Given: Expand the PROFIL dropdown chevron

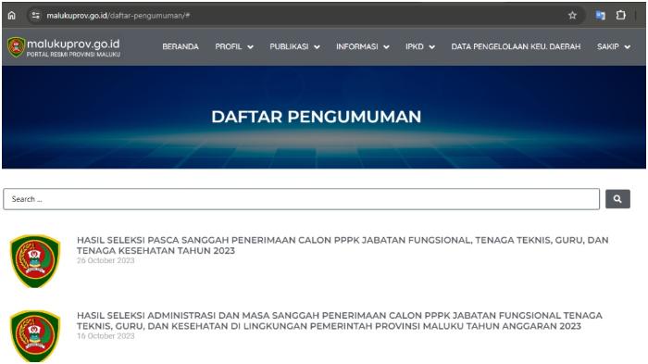Looking at the screenshot, I should (250, 47).
